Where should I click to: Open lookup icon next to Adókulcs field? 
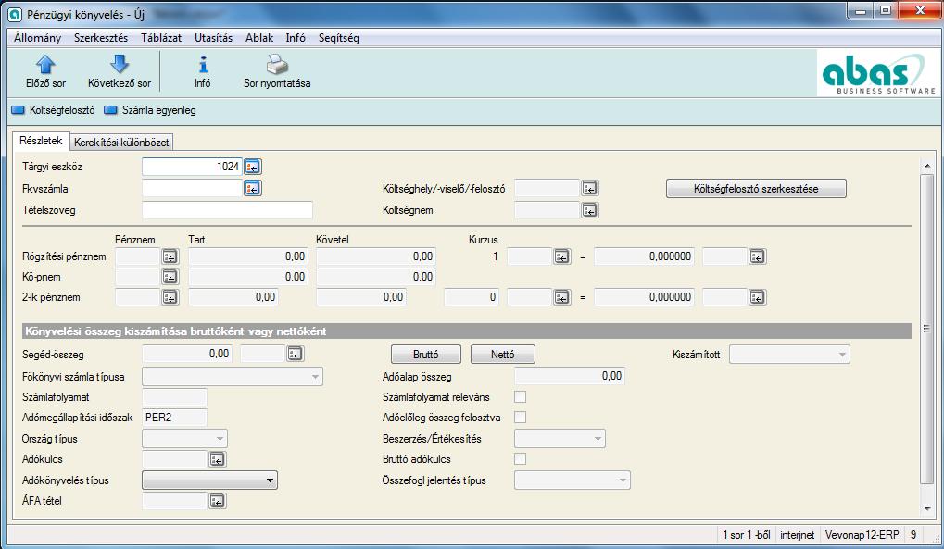pyautogui.click(x=218, y=459)
